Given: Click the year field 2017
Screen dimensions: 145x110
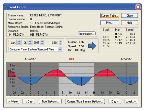Looking at the screenshot, I should [x=36, y=43].
